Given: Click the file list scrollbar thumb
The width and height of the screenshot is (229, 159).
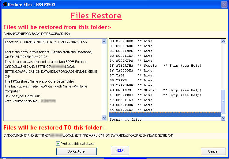Looking at the screenshot, I should pos(223,102).
